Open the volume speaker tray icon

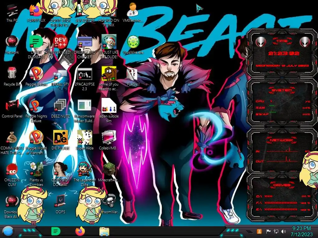[x=283, y=231]
